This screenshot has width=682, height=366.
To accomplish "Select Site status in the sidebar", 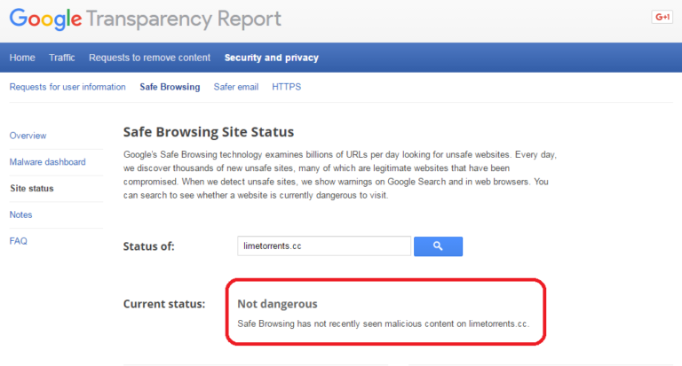I will (x=32, y=189).
